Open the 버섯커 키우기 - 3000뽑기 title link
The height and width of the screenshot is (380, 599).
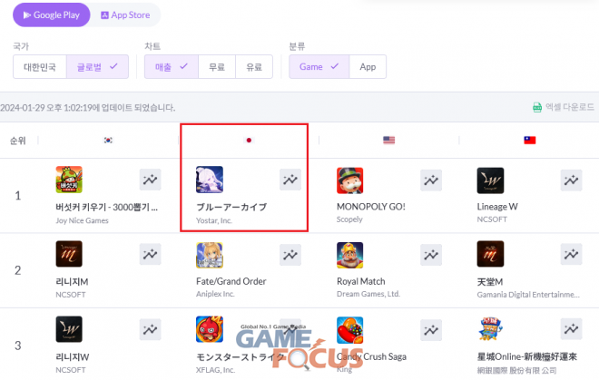click(x=106, y=207)
